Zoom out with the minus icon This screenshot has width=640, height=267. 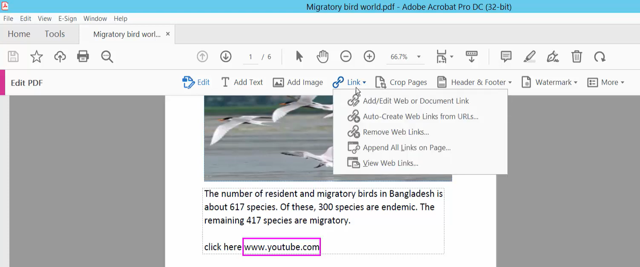coord(346,57)
